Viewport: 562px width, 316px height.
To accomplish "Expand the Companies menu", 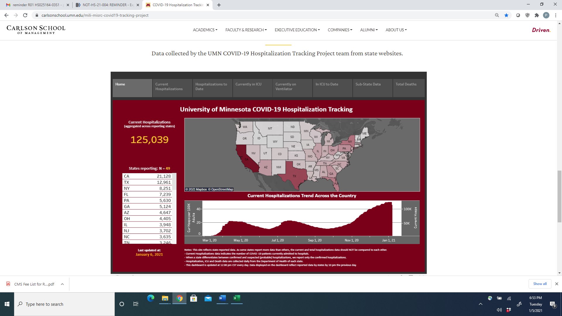I will (340, 30).
